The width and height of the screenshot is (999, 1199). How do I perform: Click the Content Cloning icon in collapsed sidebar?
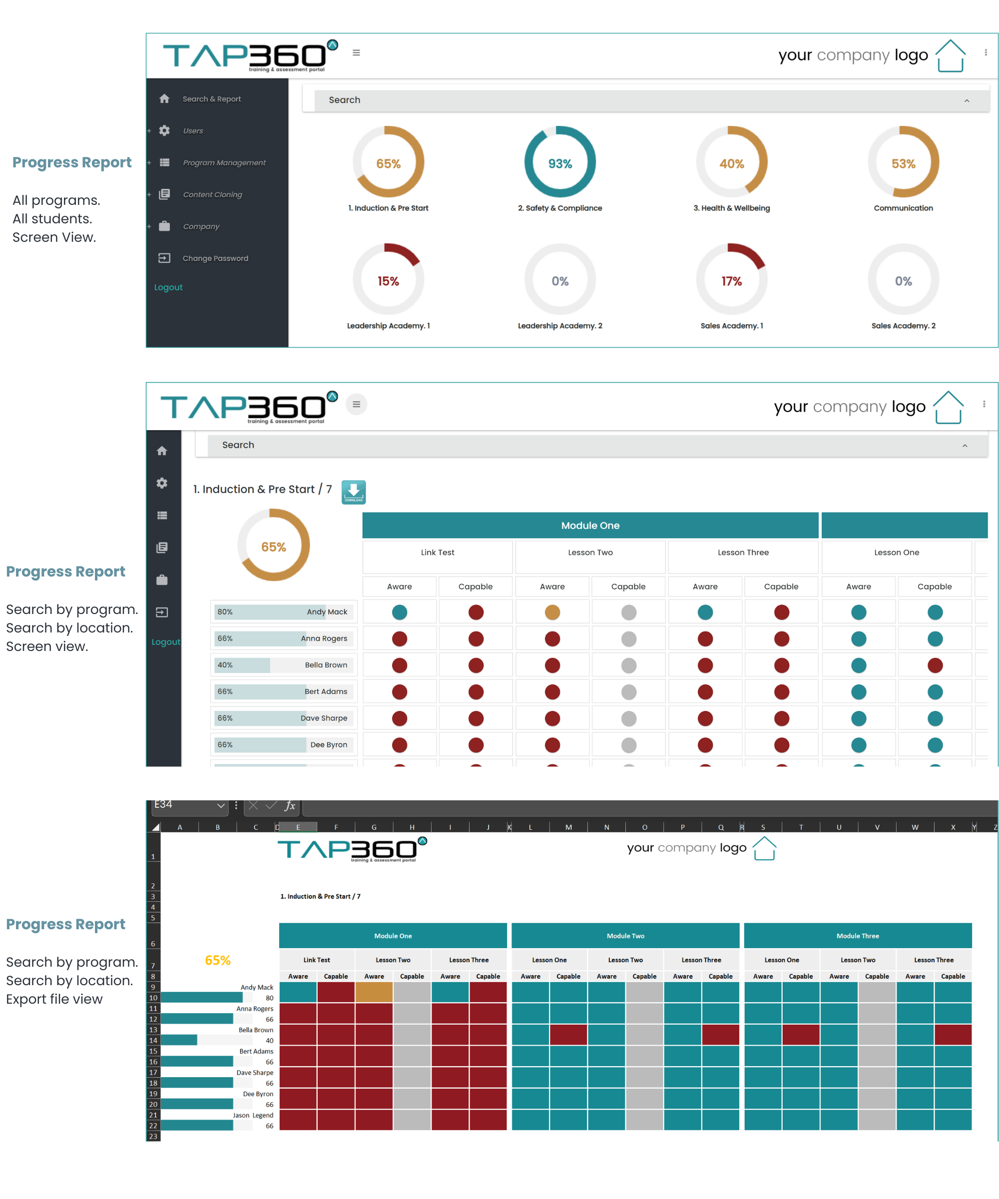click(x=162, y=548)
